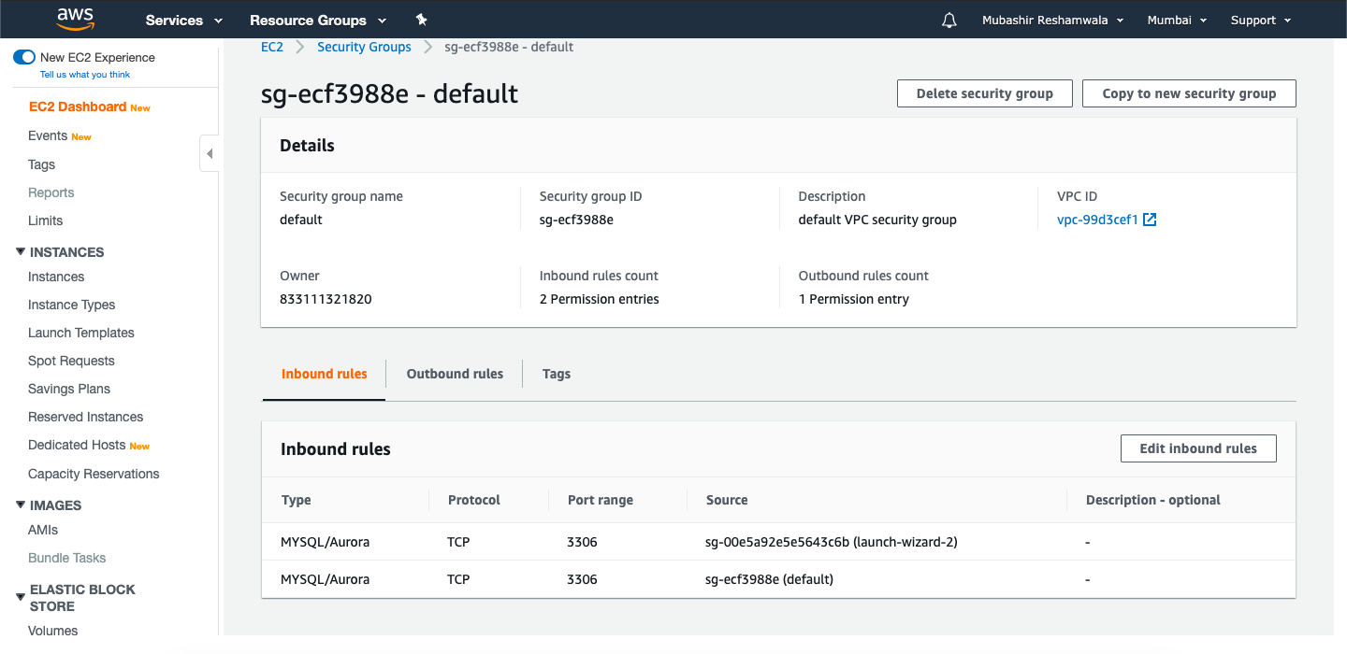This screenshot has width=1347, height=654.
Task: Collapse sidebar with the arrow handle
Action: pyautogui.click(x=210, y=153)
